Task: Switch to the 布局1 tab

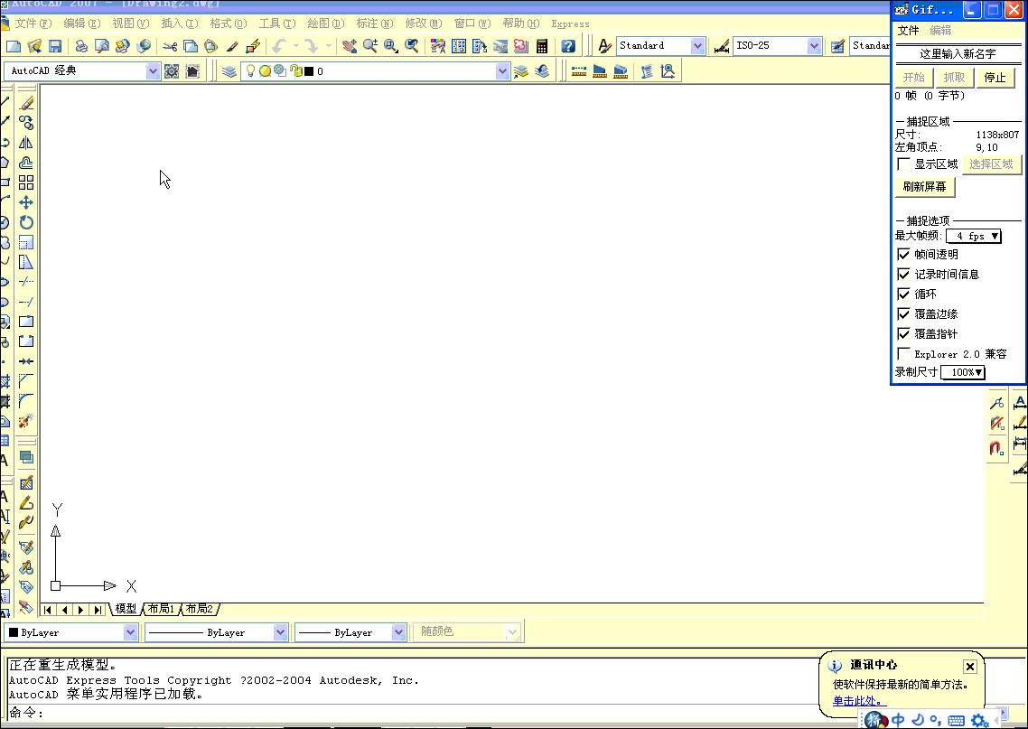Action: pos(161,609)
